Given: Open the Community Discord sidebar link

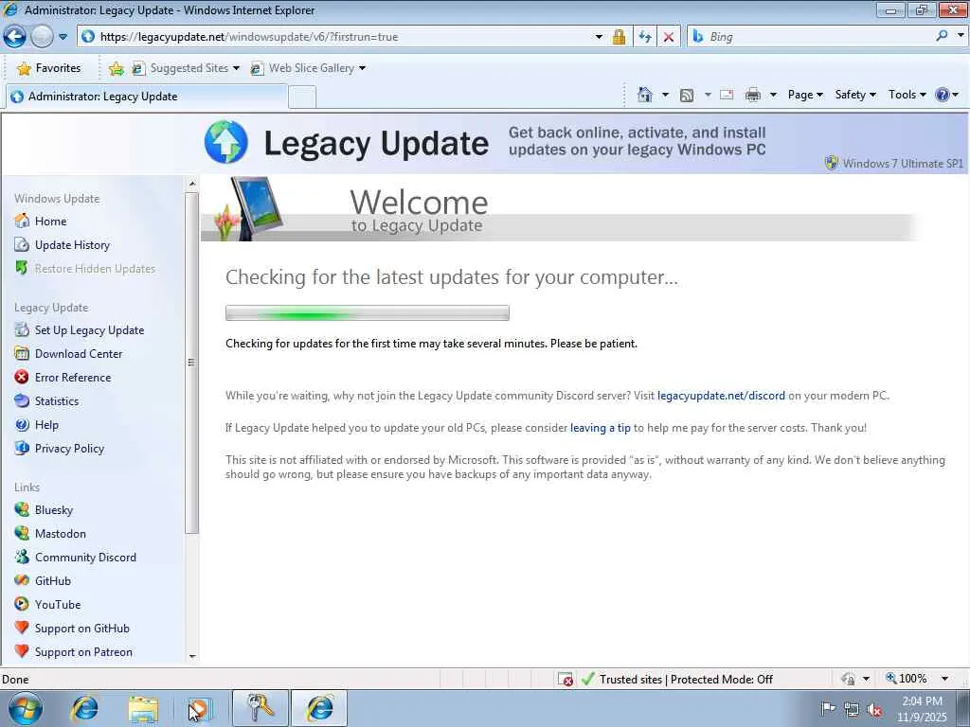Looking at the screenshot, I should coord(76,557).
